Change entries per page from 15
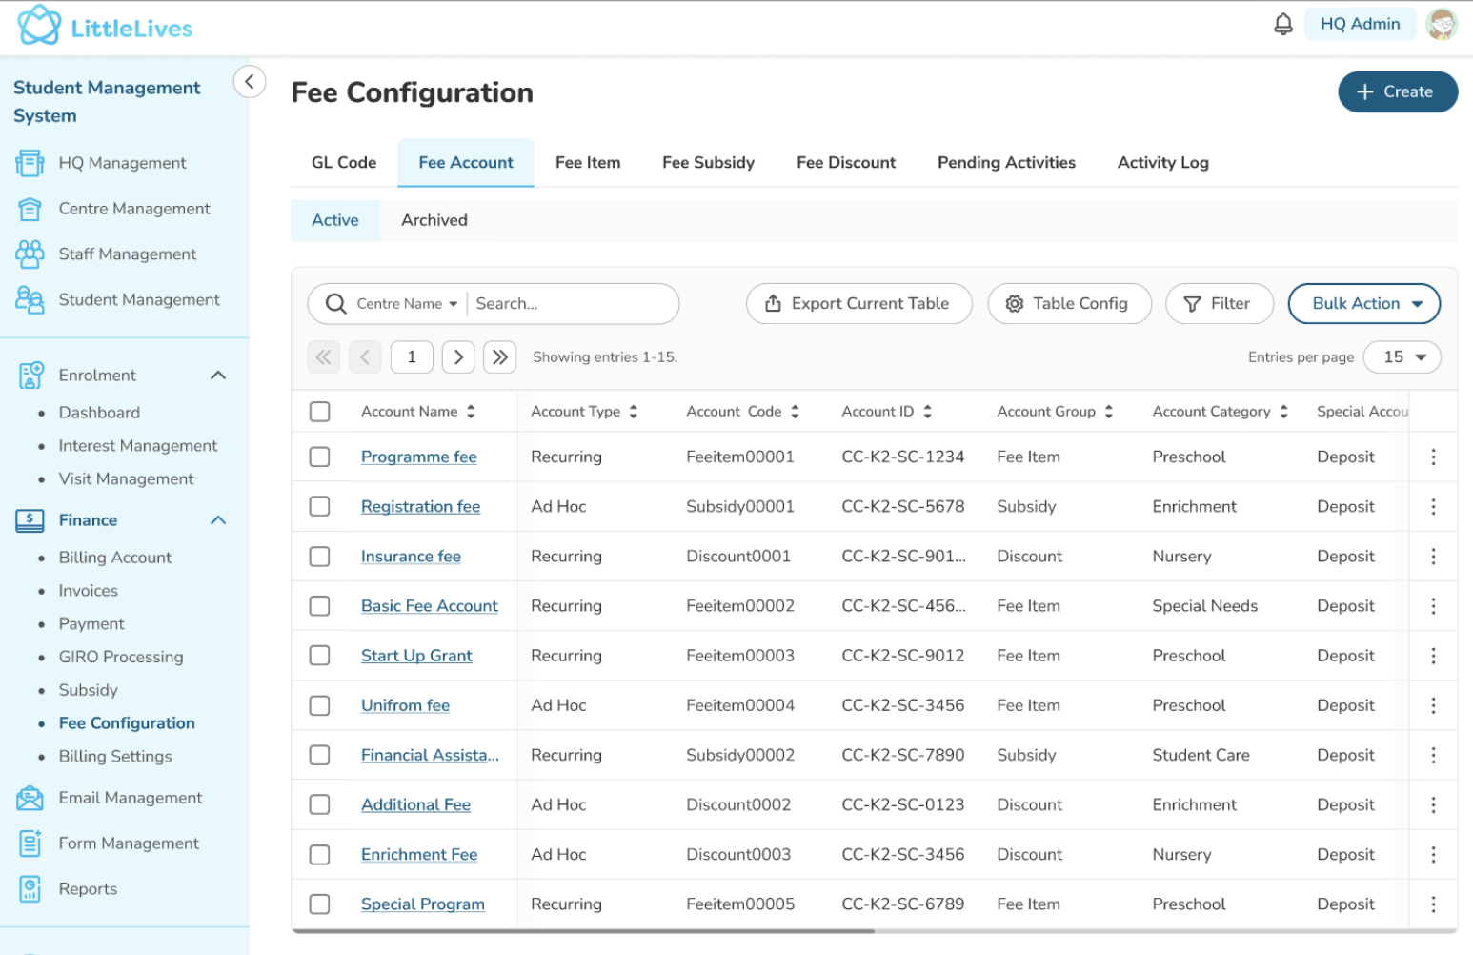The width and height of the screenshot is (1473, 955). [1402, 357]
